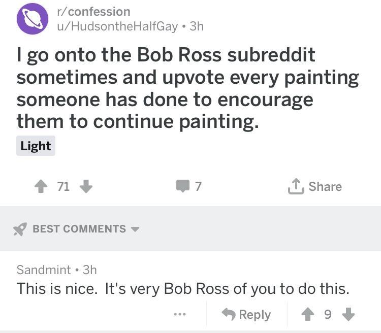Open the BEST COMMENTS sorting label
The height and width of the screenshot is (333, 381).
coord(79,229)
